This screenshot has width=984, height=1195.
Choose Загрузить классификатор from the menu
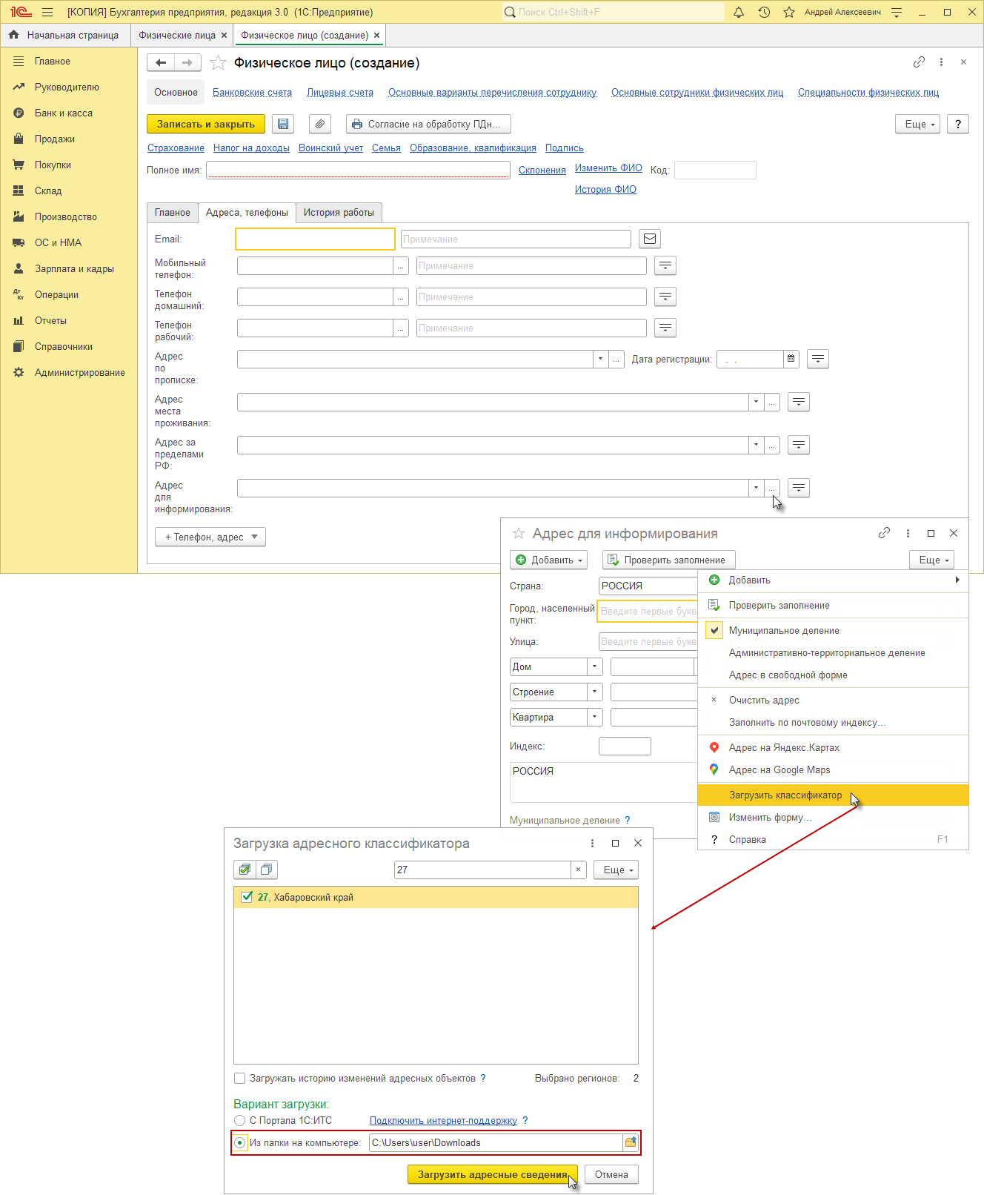point(833,795)
